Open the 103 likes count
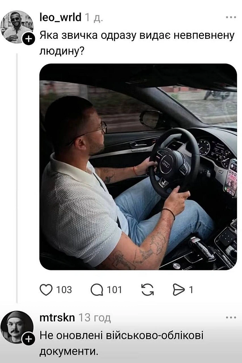Image resolution: width=242 pixels, height=363 pixels. pos(64,290)
